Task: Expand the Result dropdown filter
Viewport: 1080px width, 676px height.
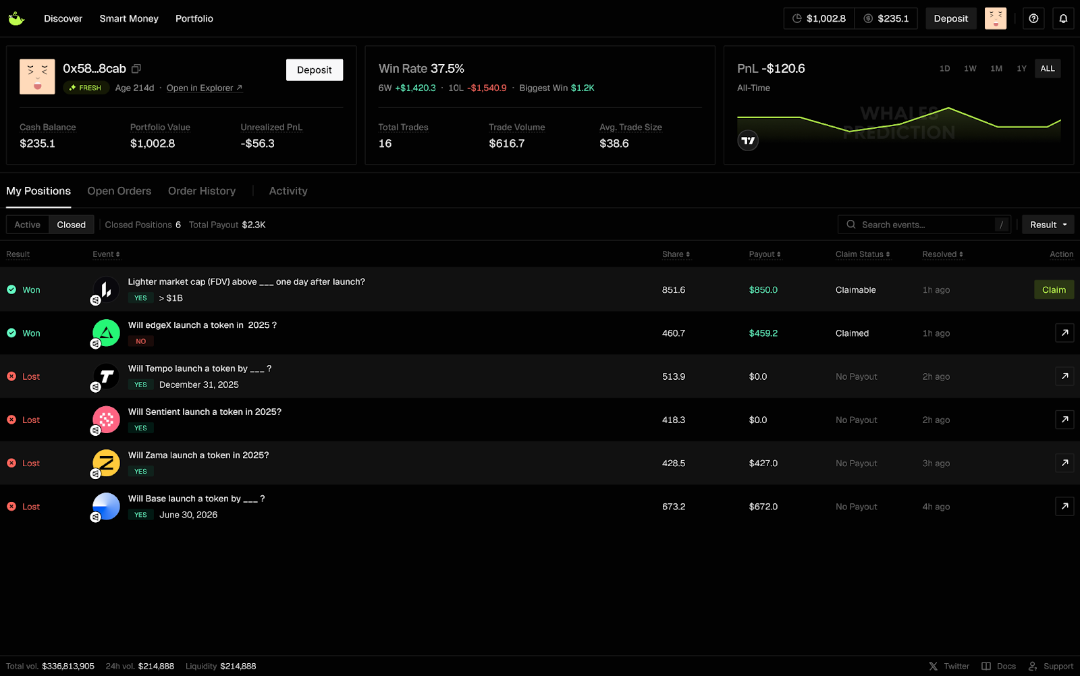Action: point(1048,225)
